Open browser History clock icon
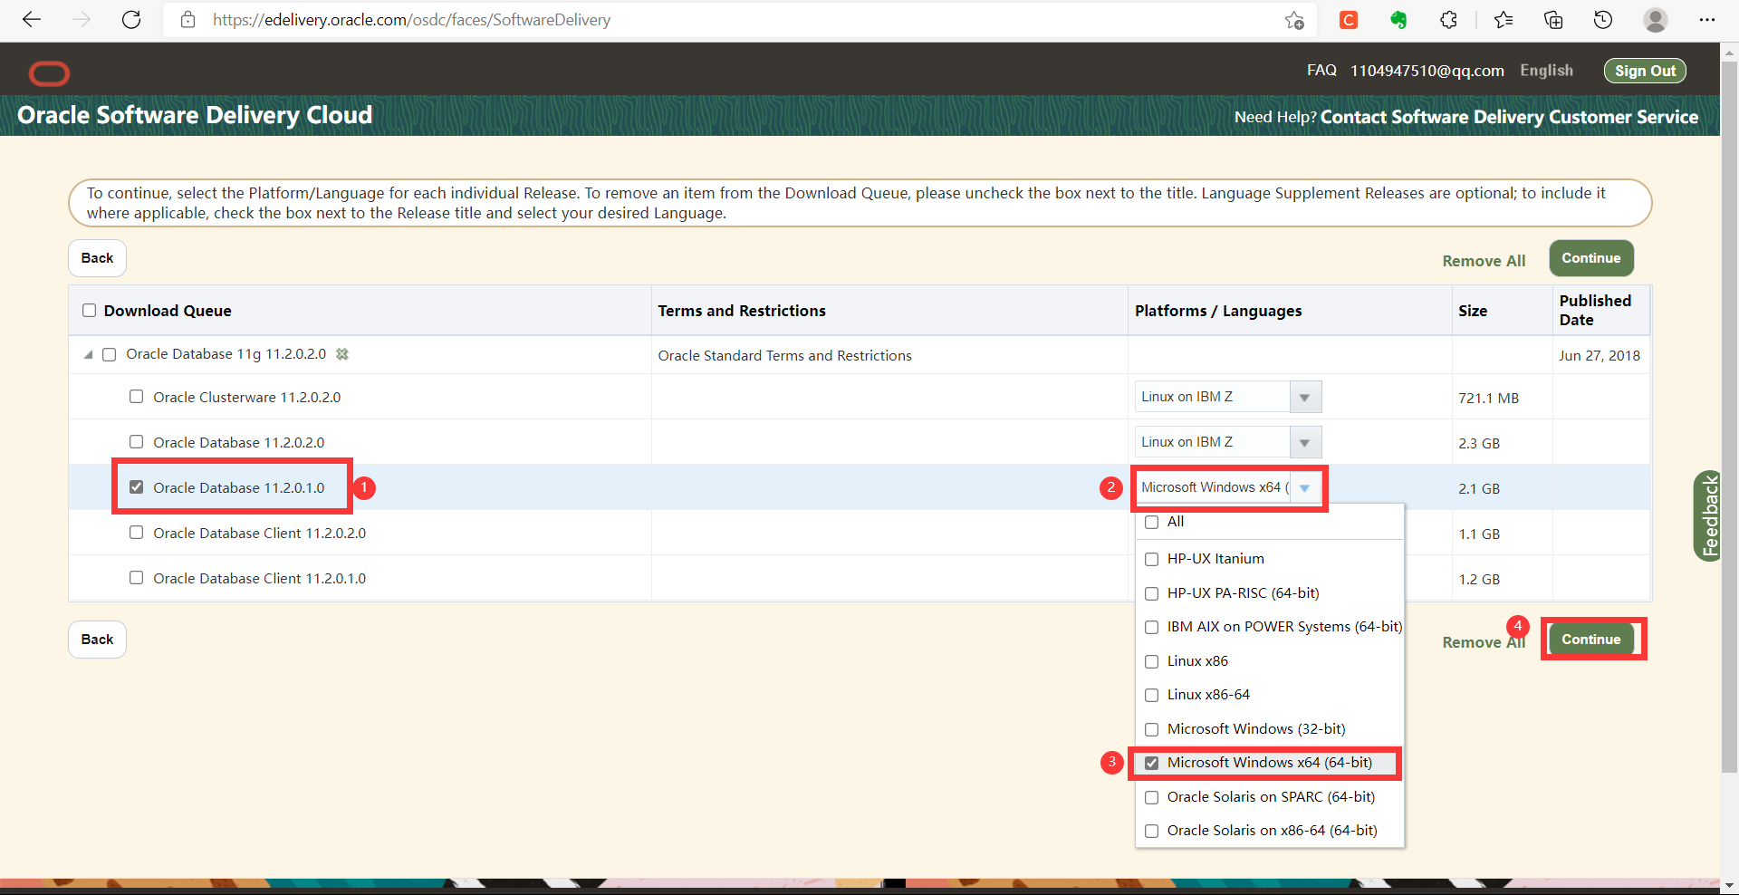The width and height of the screenshot is (1739, 895). pos(1603,20)
